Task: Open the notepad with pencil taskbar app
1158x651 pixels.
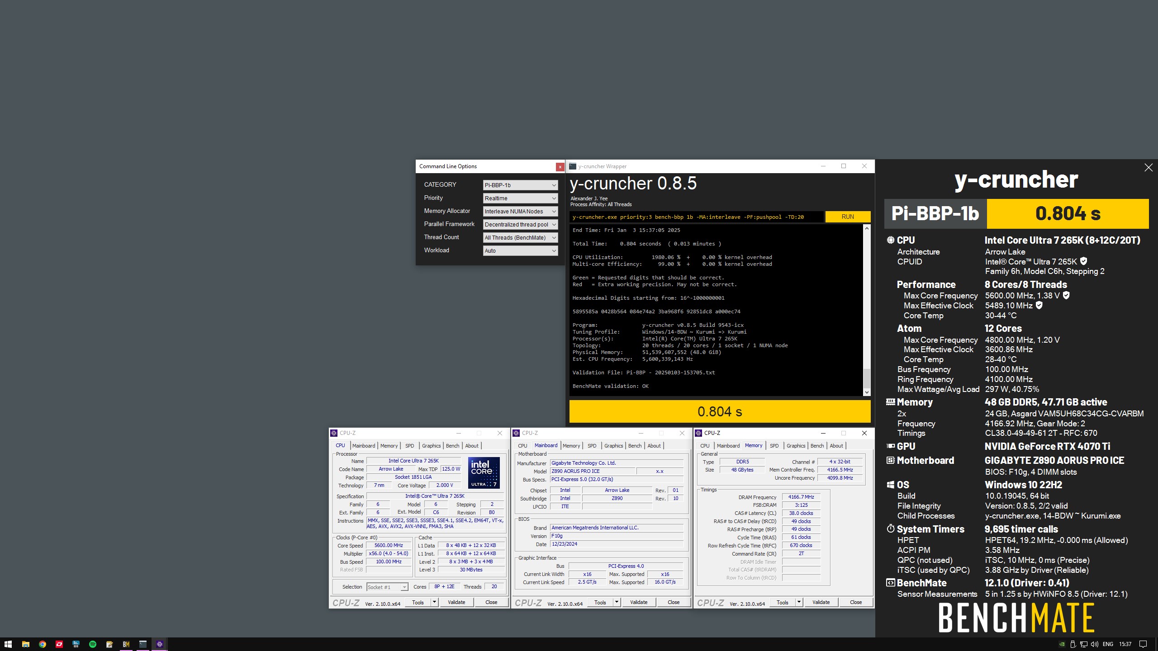Action: [x=109, y=644]
